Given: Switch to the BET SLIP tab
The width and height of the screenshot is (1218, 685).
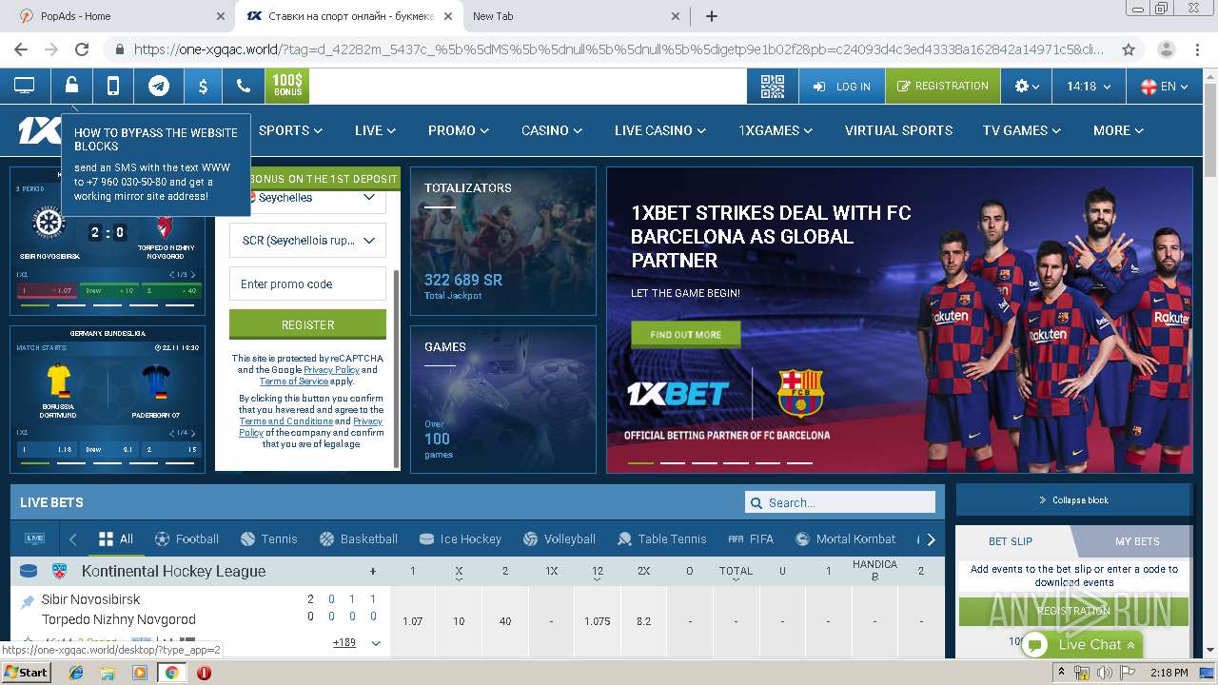Looking at the screenshot, I should click(x=1011, y=541).
